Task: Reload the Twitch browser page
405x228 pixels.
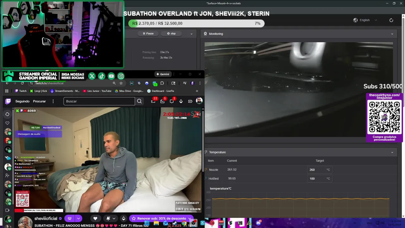Action: (x=22, y=83)
